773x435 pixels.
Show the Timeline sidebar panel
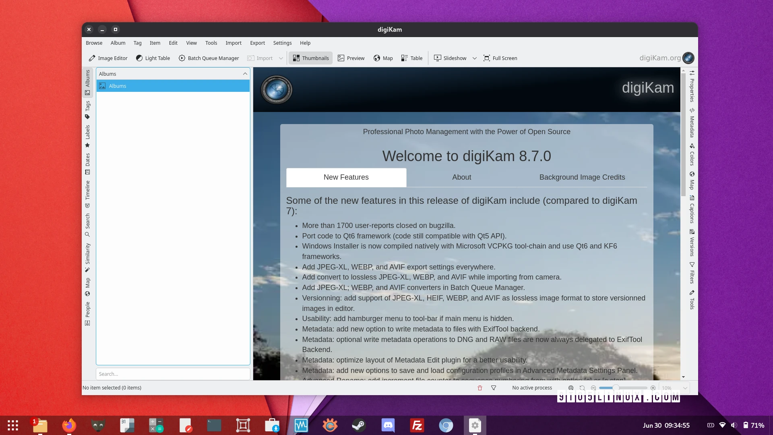[87, 194]
